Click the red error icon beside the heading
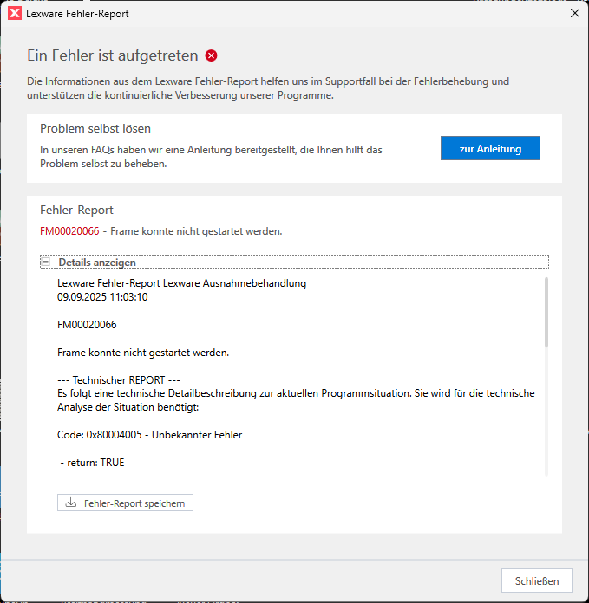Viewport: 589px width, 603px height. [212, 56]
